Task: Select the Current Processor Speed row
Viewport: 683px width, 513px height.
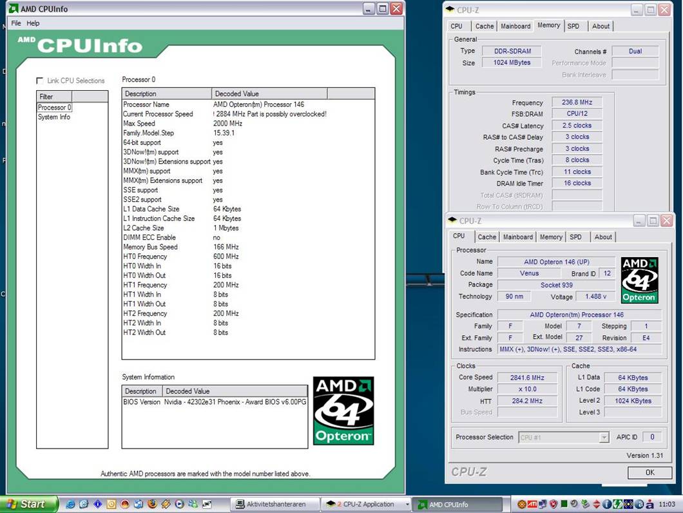Action: pos(248,114)
